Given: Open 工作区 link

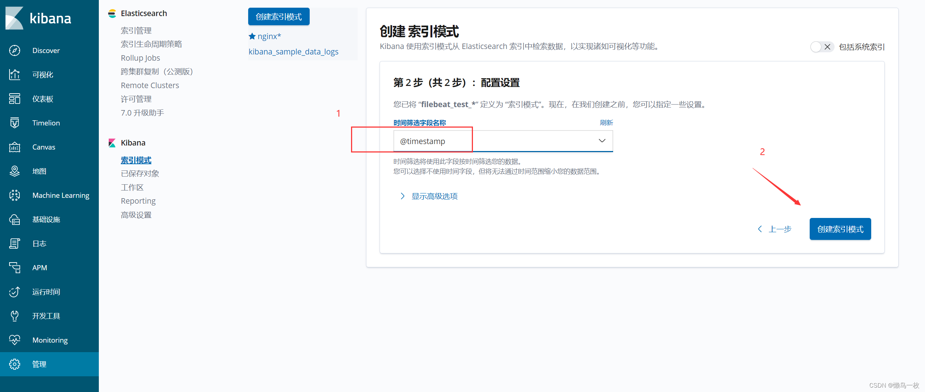Looking at the screenshot, I should [x=132, y=188].
